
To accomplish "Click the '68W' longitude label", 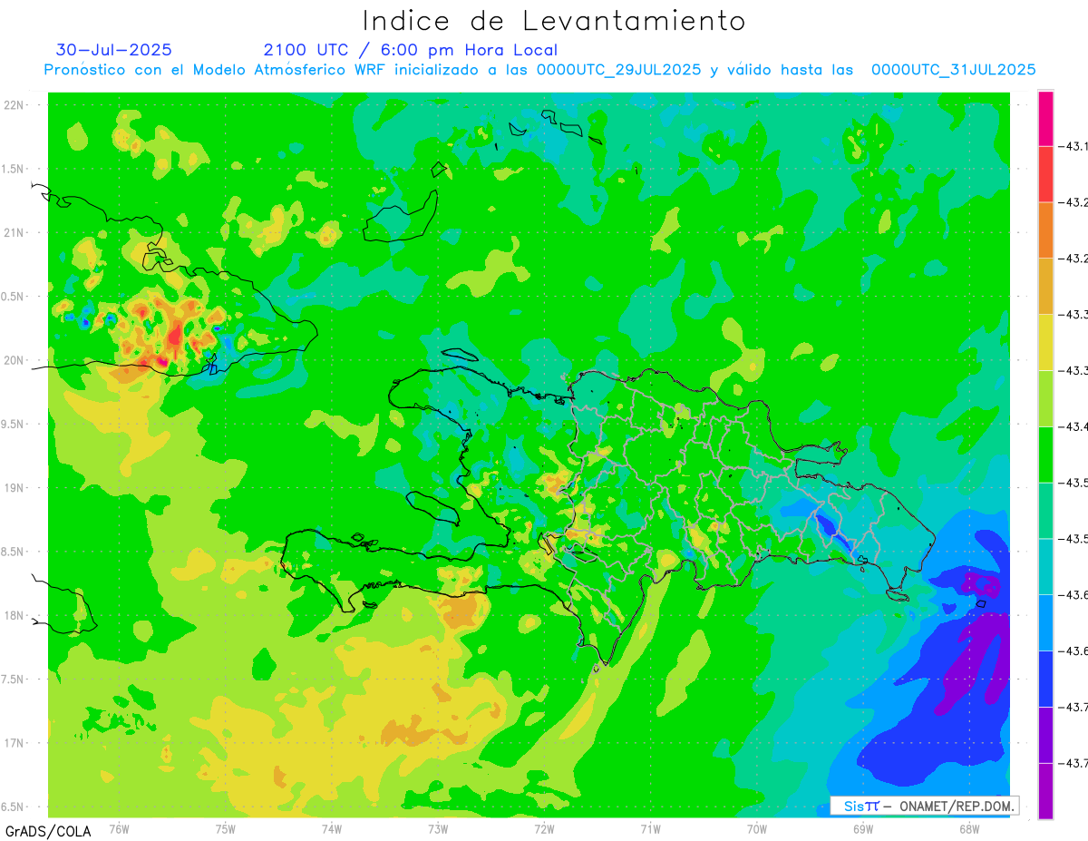I will 968,828.
